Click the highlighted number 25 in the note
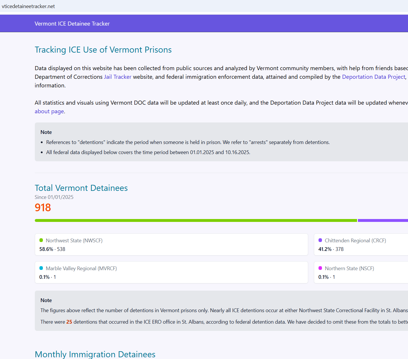Viewport: 408px width, 359px height. tap(69, 322)
